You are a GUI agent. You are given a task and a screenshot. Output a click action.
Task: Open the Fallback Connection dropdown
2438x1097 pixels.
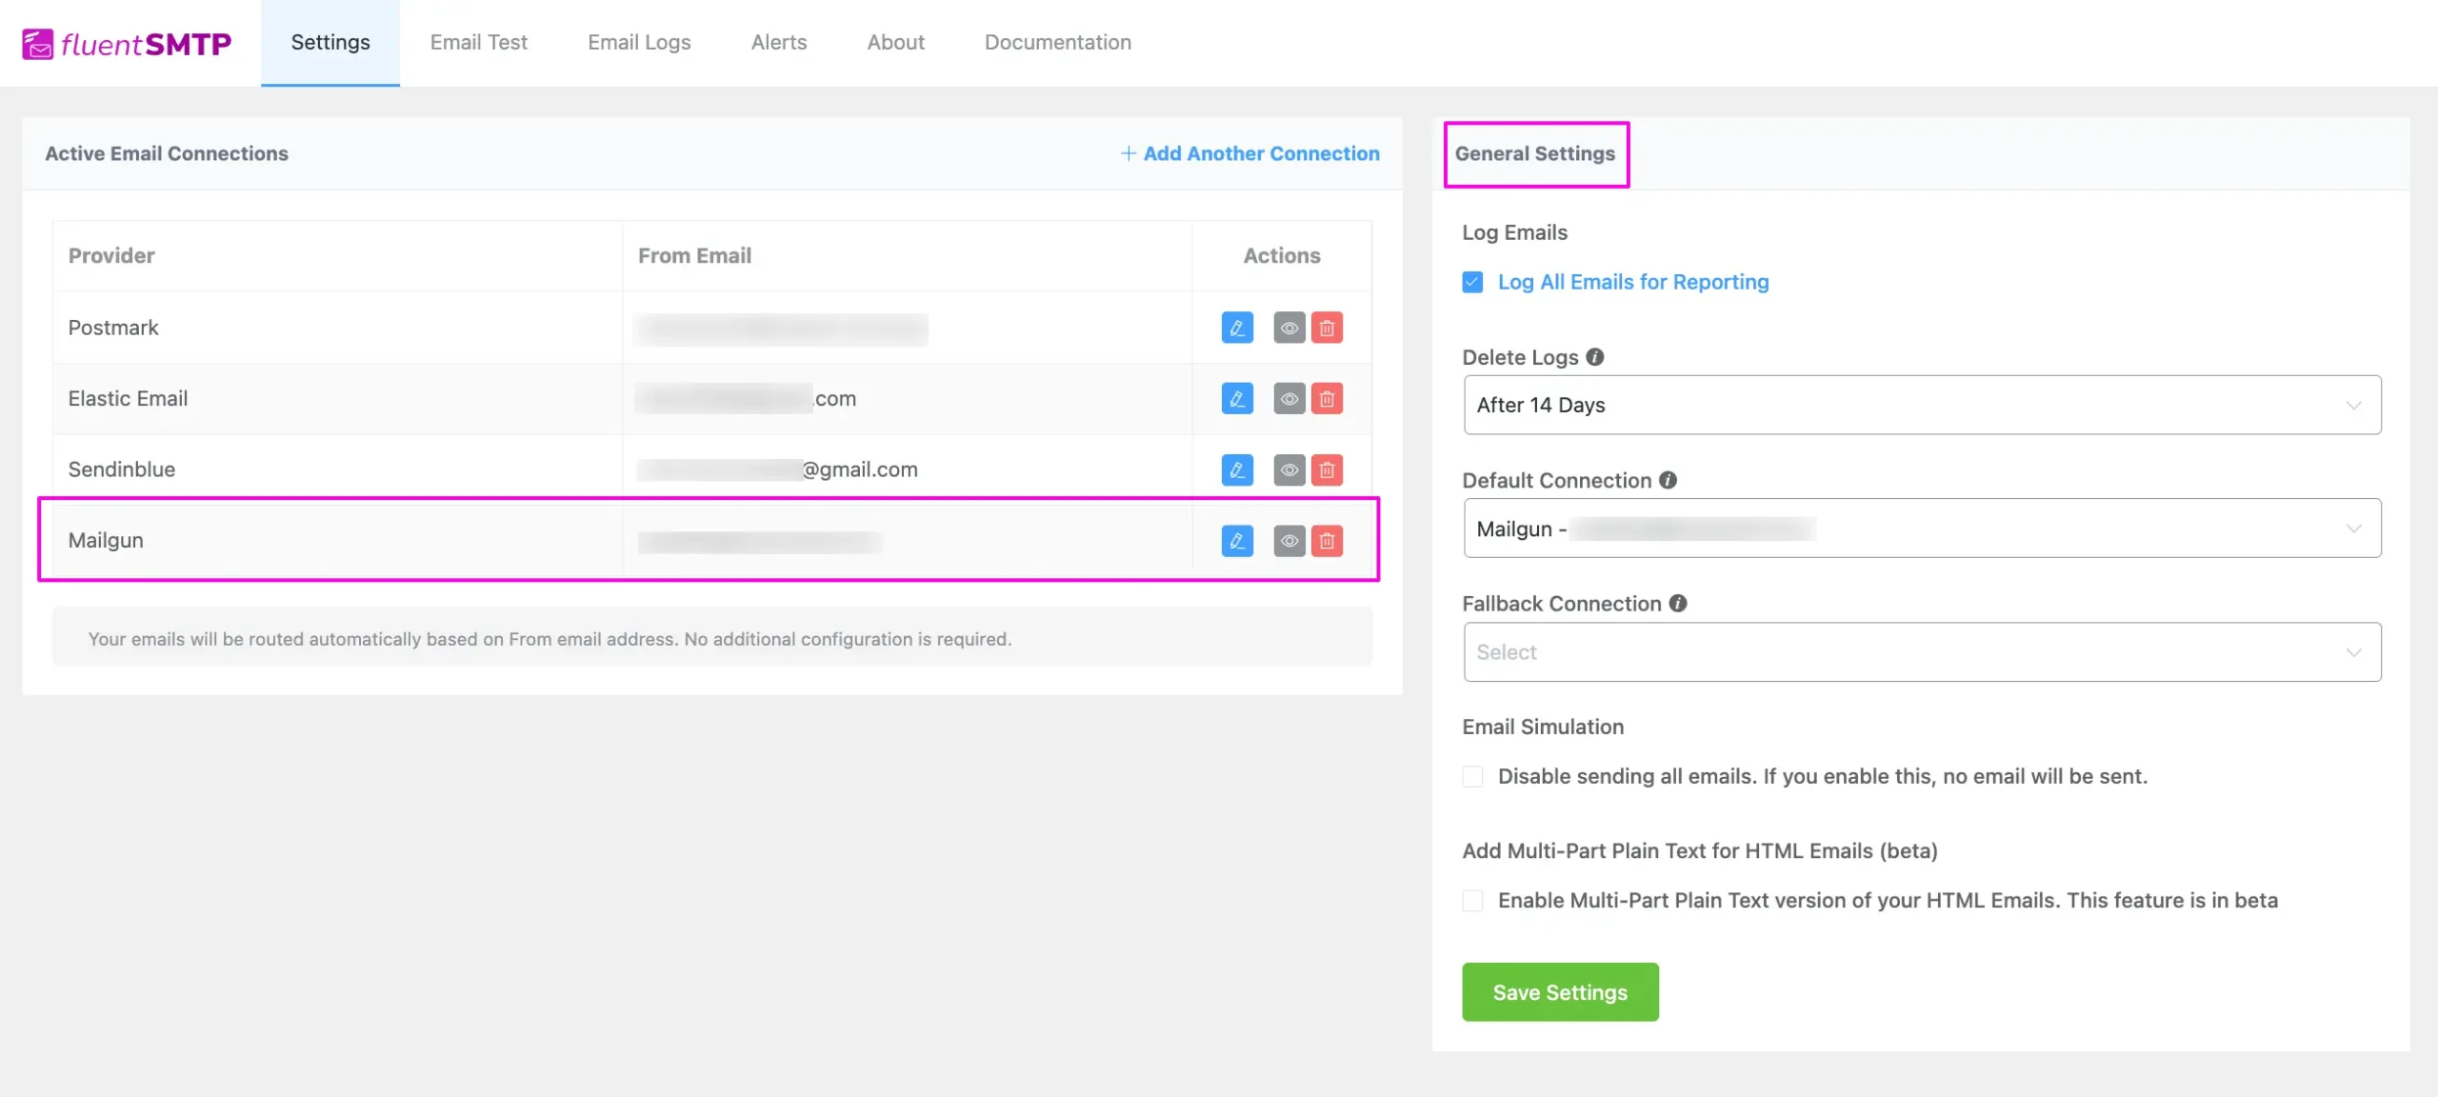point(1922,652)
